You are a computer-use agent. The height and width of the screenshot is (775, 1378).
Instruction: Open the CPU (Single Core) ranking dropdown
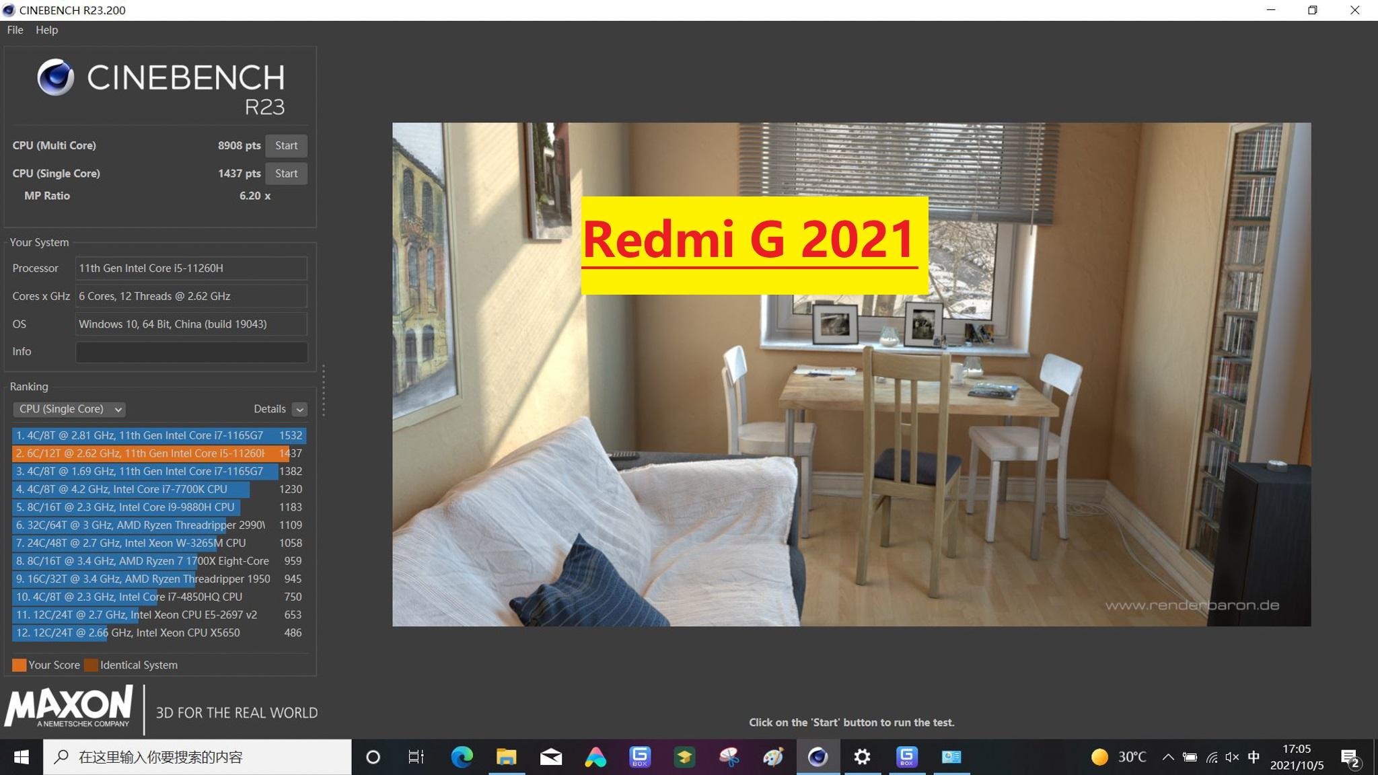(x=69, y=409)
